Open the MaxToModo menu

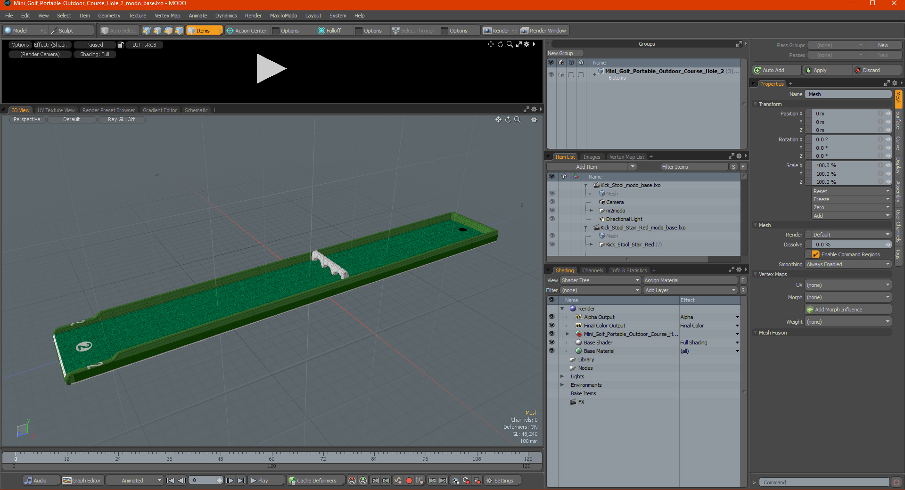coord(283,16)
